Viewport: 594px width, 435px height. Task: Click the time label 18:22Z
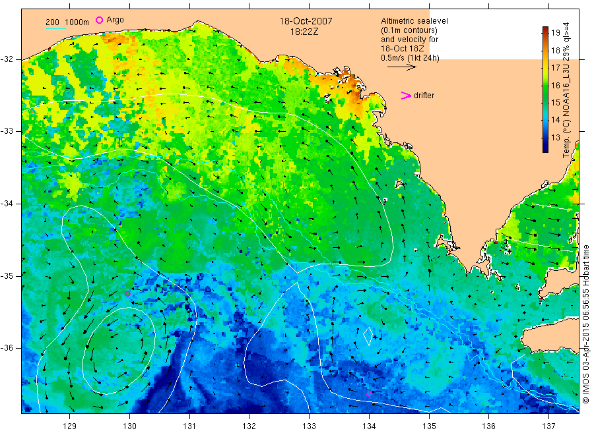(x=304, y=32)
